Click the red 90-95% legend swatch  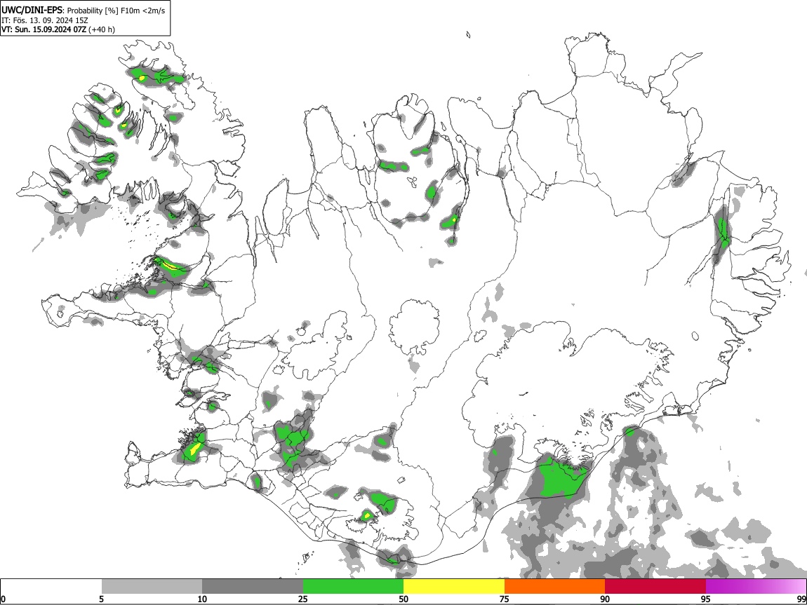click(x=655, y=587)
